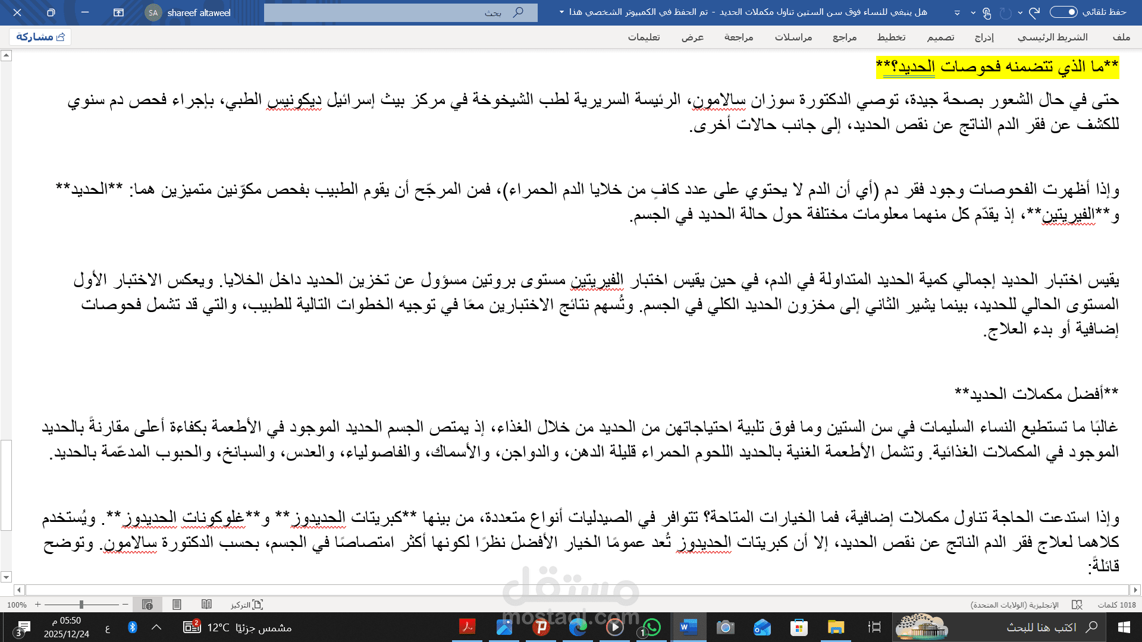Click the proofing errors icon in the status bar
Viewport: 1142px width, 642px height.
tap(1077, 605)
